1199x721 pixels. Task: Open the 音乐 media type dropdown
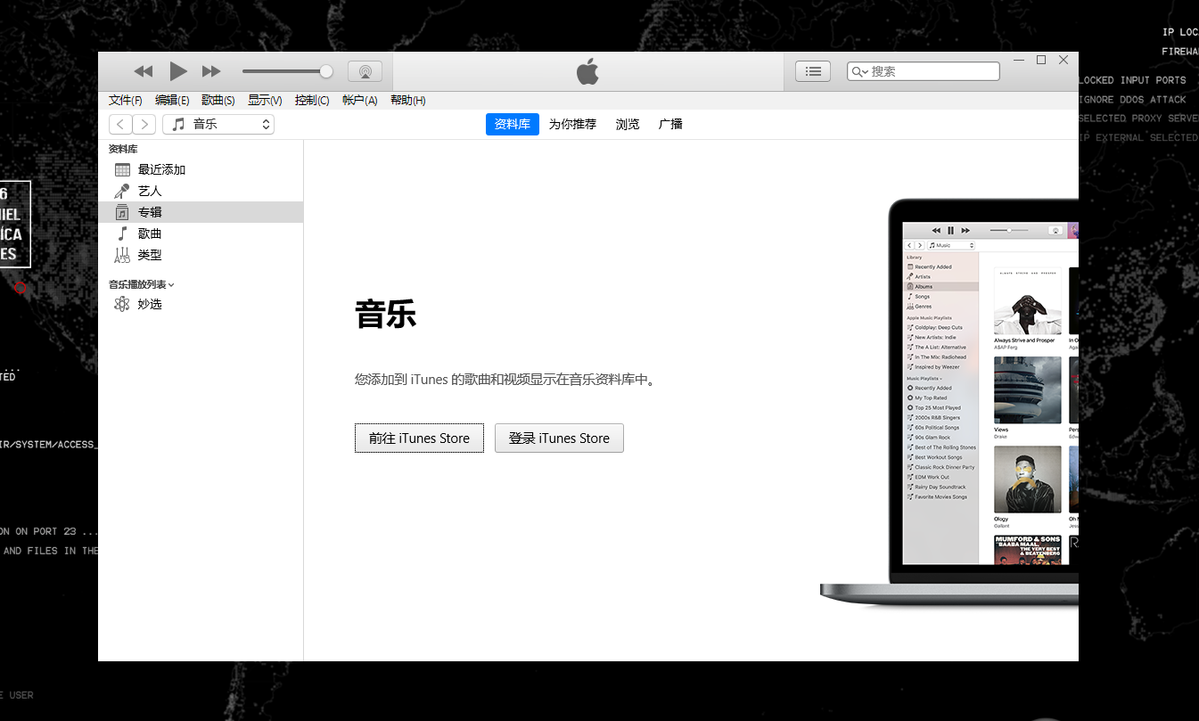click(218, 124)
